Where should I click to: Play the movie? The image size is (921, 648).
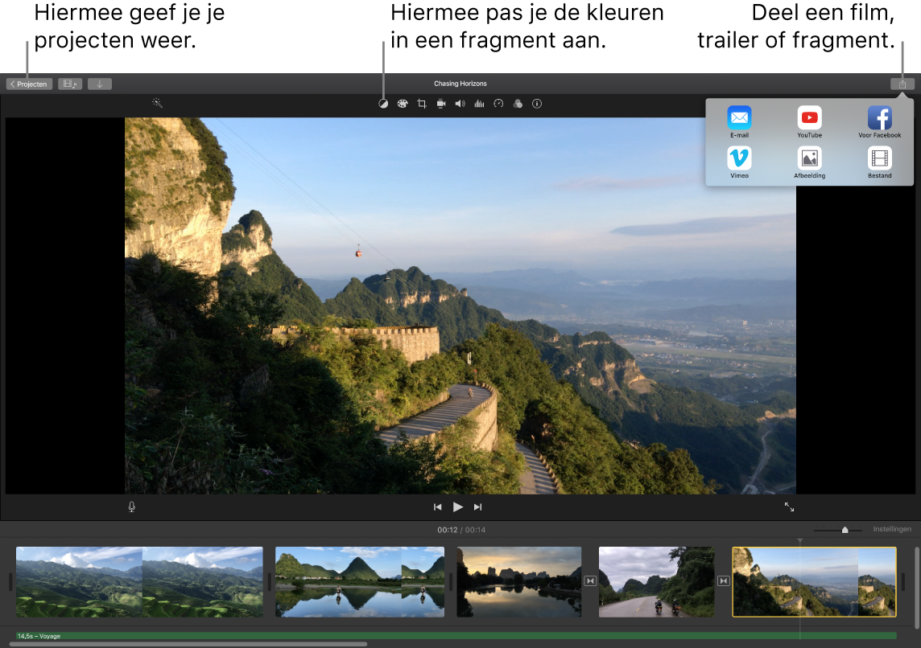(457, 507)
